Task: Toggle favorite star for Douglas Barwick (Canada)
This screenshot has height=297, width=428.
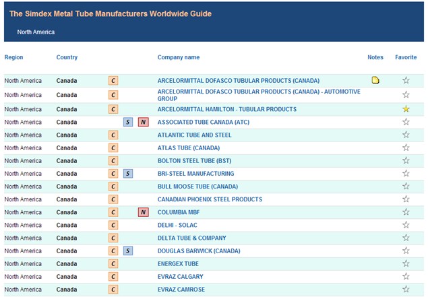Action: [x=406, y=251]
